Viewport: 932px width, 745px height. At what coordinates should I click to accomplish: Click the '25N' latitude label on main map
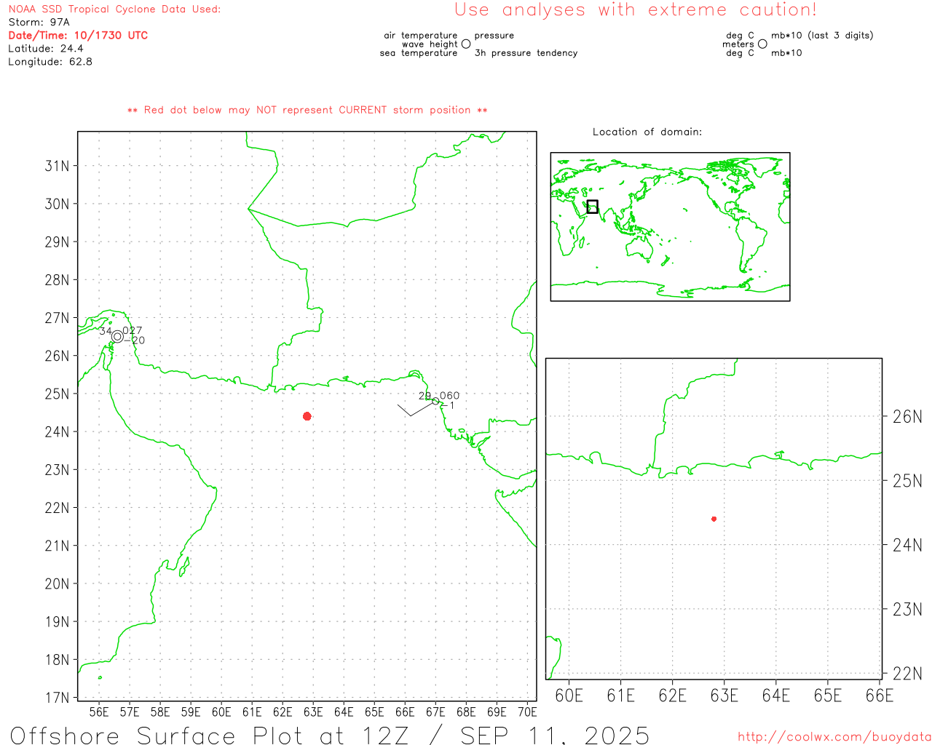(x=57, y=394)
